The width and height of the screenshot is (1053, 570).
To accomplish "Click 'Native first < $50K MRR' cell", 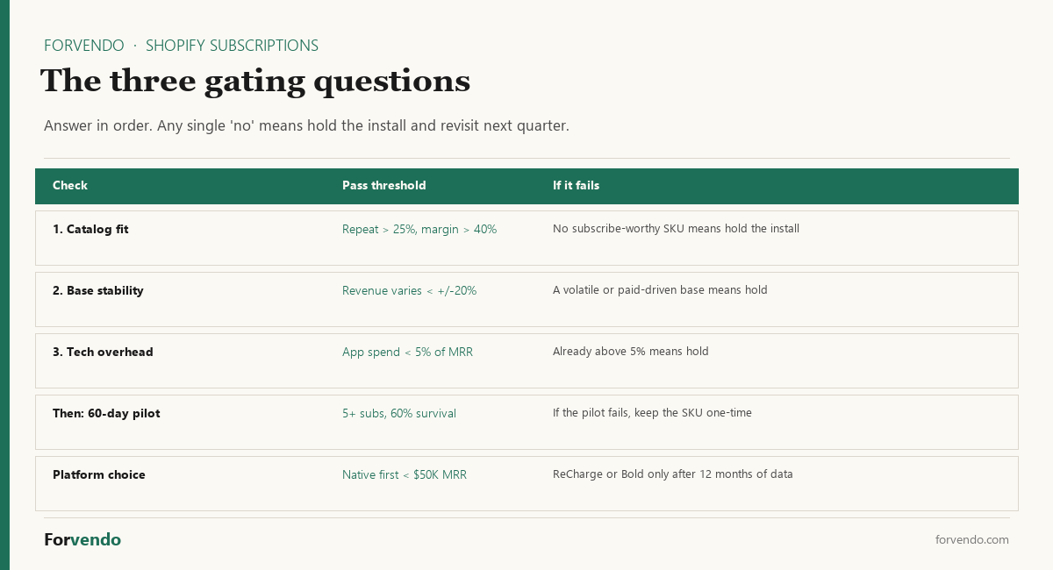I will click(x=405, y=474).
